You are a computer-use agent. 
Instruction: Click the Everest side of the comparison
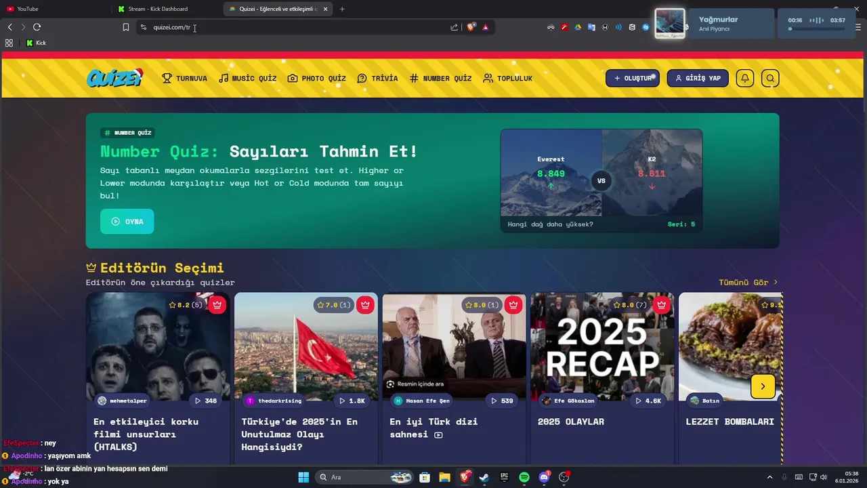coord(551,173)
